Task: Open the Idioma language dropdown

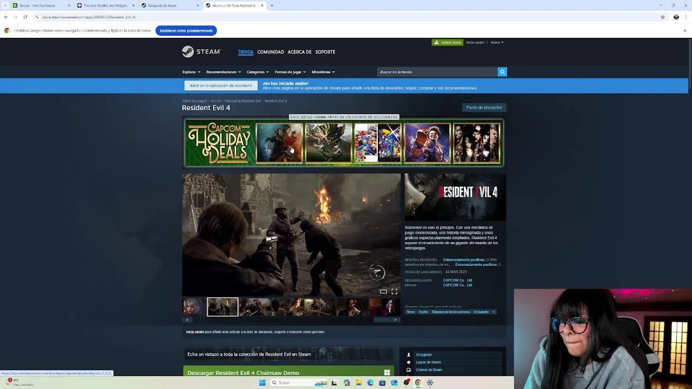Action: [497, 42]
